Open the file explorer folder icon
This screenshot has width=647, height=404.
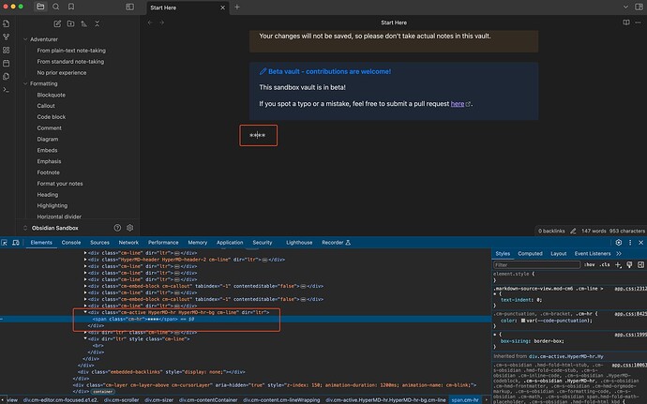pyautogui.click(x=40, y=7)
